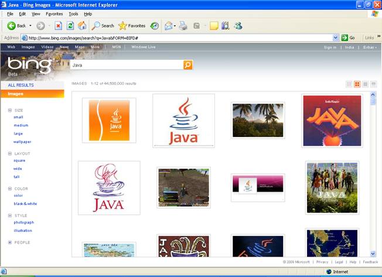Image resolution: width=382 pixels, height=277 pixels.
Task: Click the Mail envelope icon
Action: (x=168, y=26)
